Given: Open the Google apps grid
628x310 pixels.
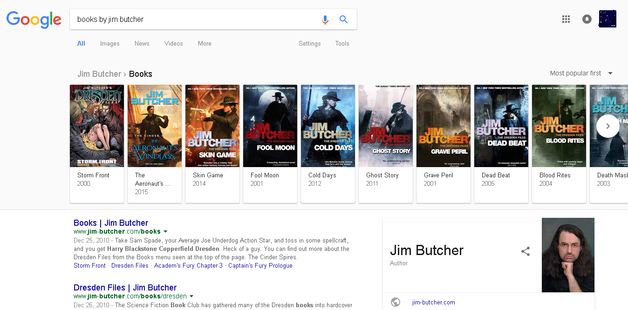Looking at the screenshot, I should point(566,19).
